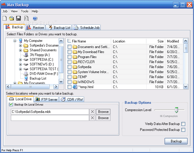Viewport: 194px width, 153px height.
Task: Click the New Job toolbar icon
Action: coord(5,18)
